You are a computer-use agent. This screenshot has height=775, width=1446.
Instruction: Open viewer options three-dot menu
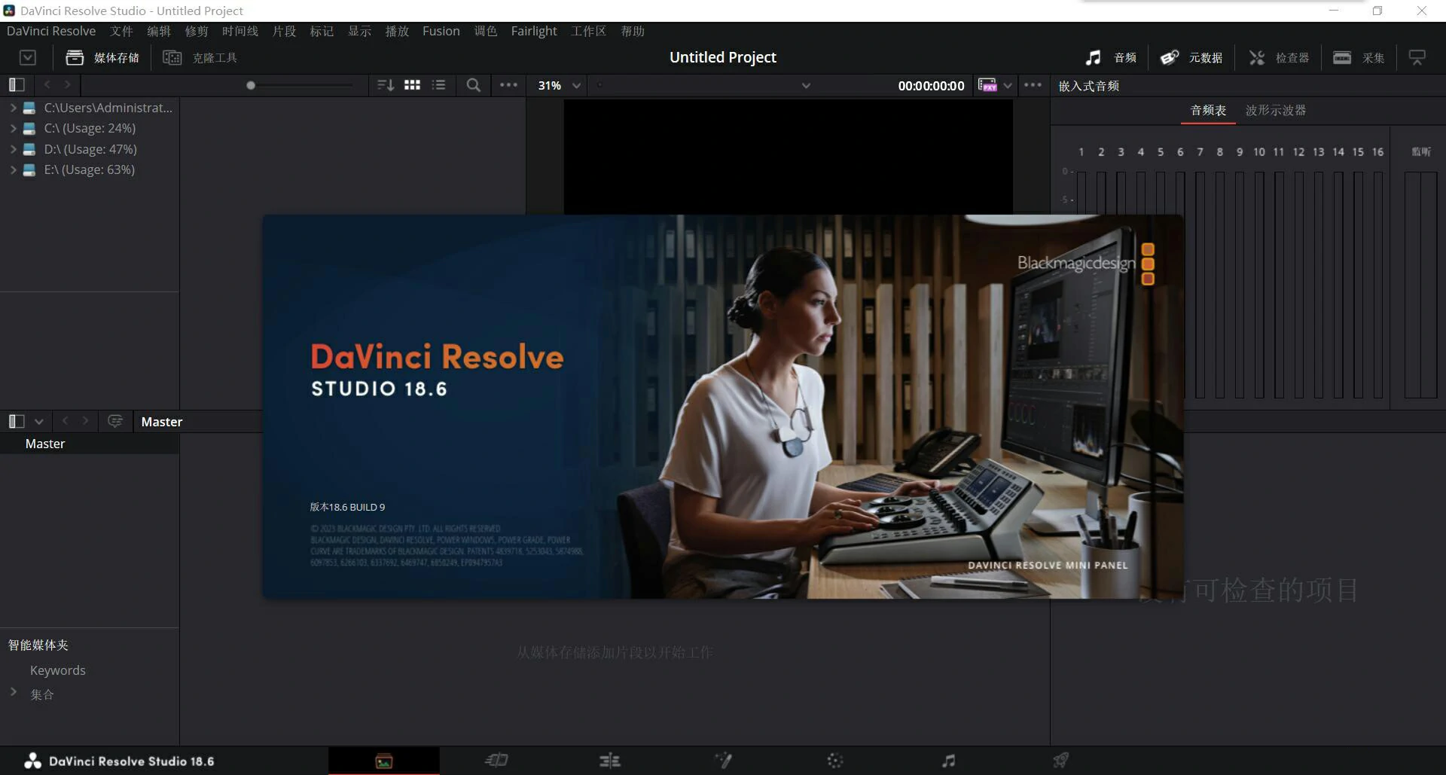pos(1033,85)
